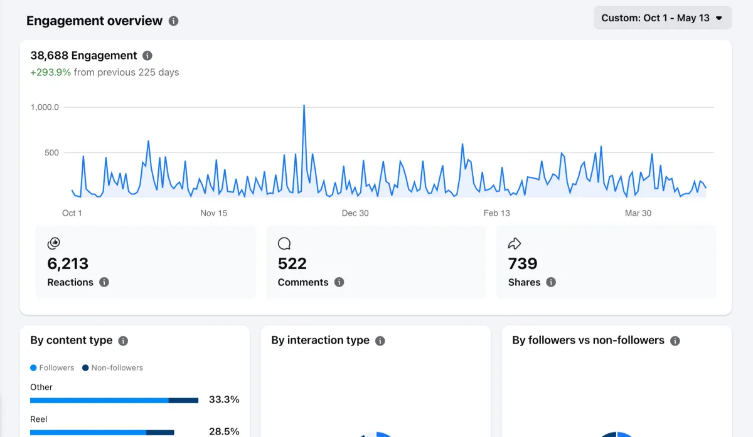Click the highest peak on engagement chart
The height and width of the screenshot is (437, 753).
304,106
